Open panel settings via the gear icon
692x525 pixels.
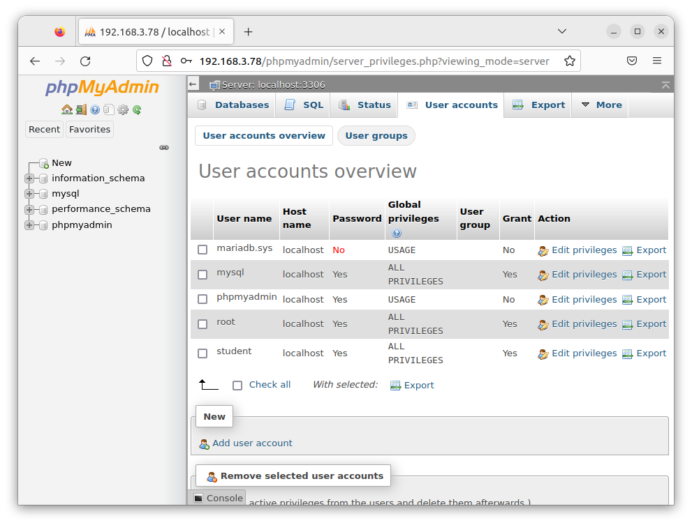pyautogui.click(x=123, y=109)
